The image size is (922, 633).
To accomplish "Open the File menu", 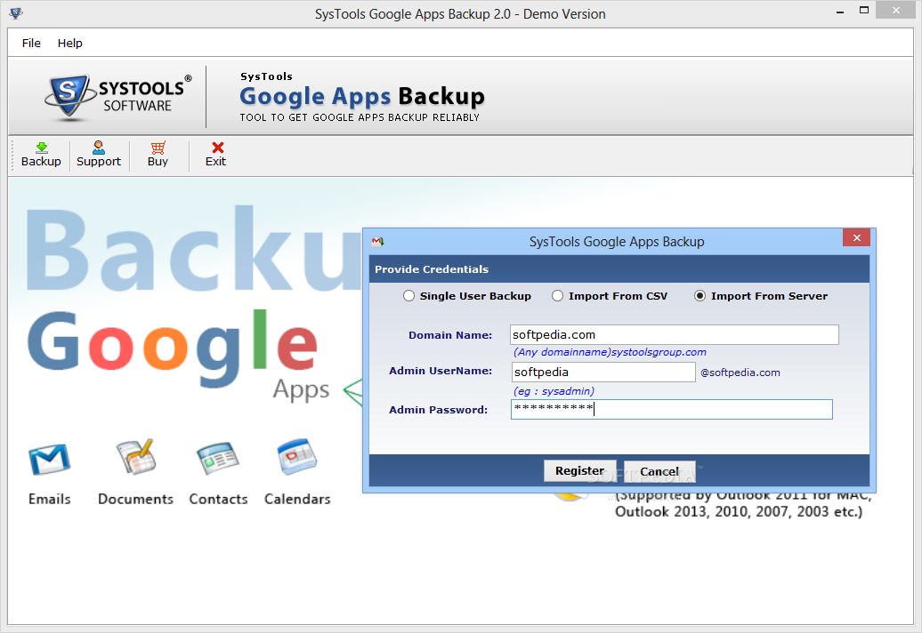I will 31,43.
